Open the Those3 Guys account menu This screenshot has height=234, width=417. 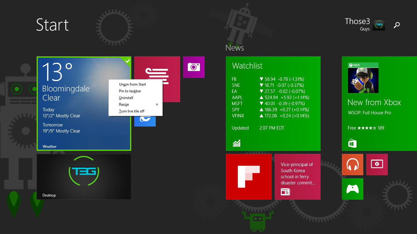pyautogui.click(x=364, y=24)
